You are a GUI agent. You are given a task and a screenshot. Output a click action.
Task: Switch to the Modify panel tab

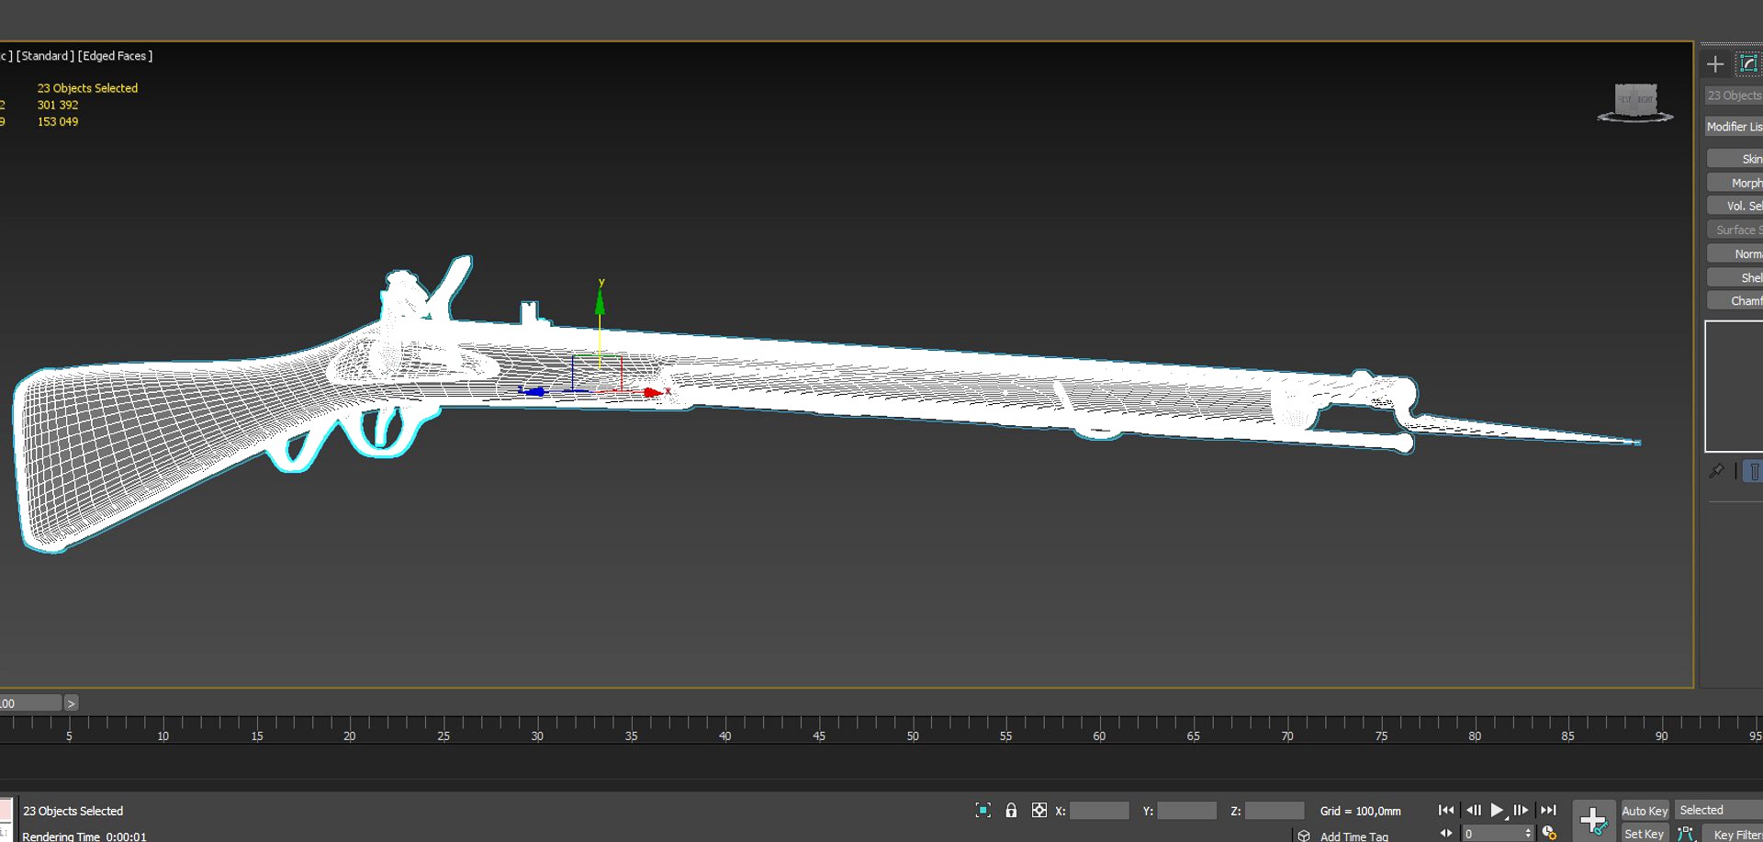click(1748, 63)
